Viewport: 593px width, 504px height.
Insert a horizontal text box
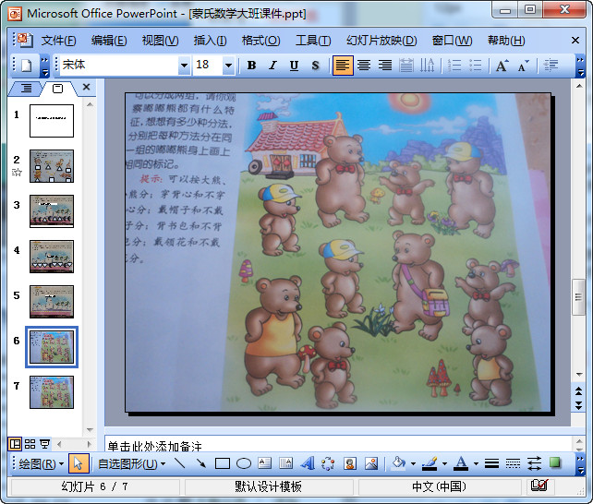point(265,463)
